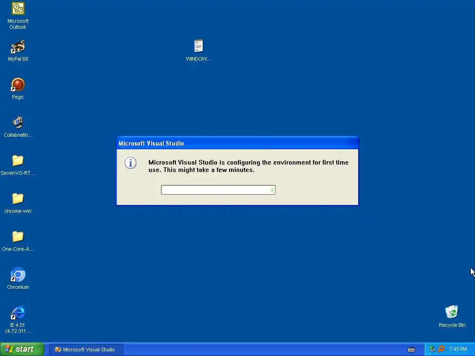Click the Microsoft Visual Studio dialog title bar

point(237,143)
